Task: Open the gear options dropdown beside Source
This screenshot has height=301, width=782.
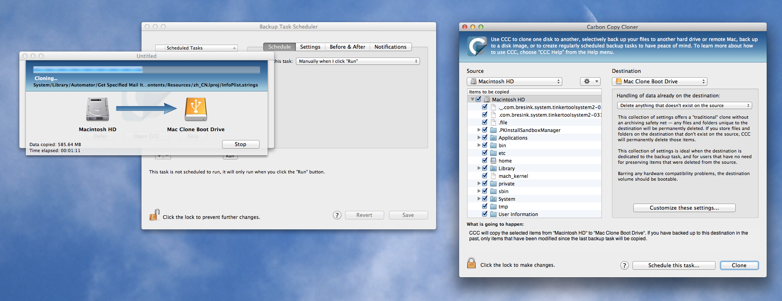Action: (x=590, y=81)
